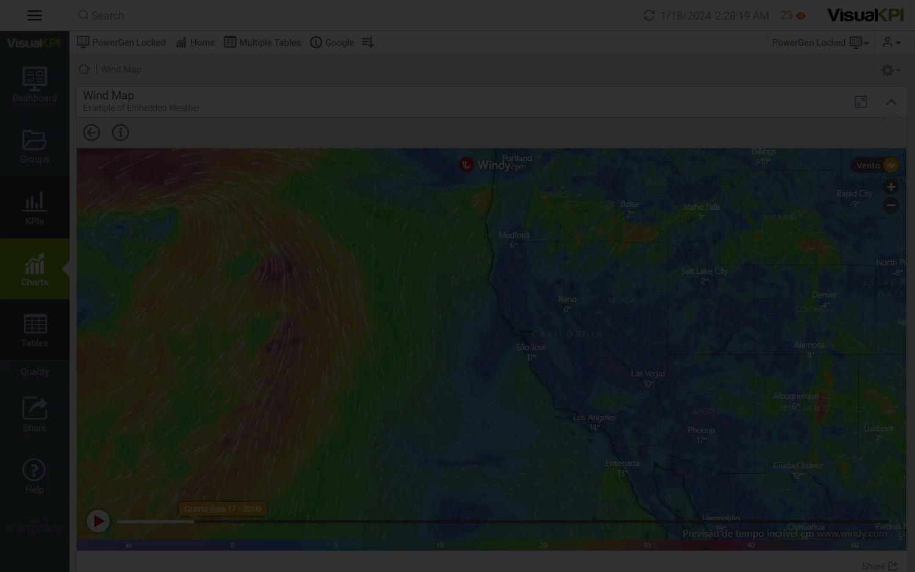Click the Share link below map
Screen dimensions: 915x572
879,567
